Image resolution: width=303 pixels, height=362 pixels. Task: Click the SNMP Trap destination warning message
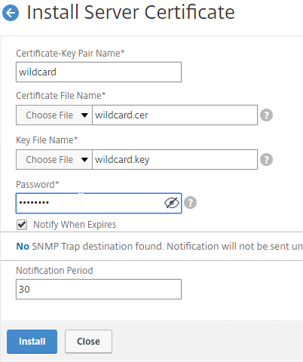(160, 247)
